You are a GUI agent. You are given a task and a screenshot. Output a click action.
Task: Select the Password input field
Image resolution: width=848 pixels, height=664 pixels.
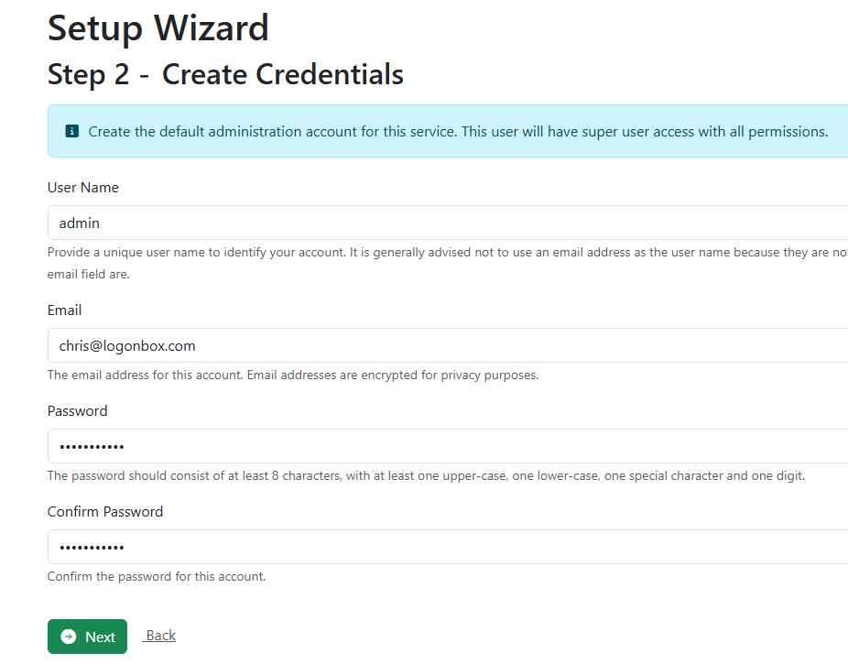point(448,446)
